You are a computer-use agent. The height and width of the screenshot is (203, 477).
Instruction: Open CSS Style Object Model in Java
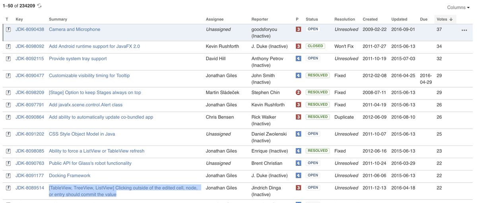[82, 134]
